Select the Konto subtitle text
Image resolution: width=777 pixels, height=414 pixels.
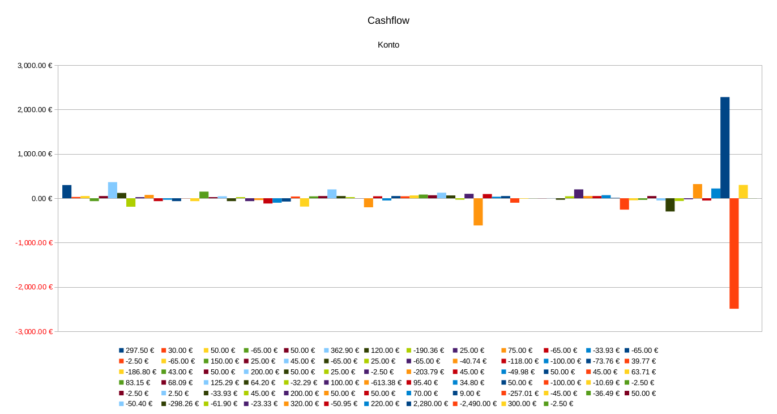[x=388, y=45]
